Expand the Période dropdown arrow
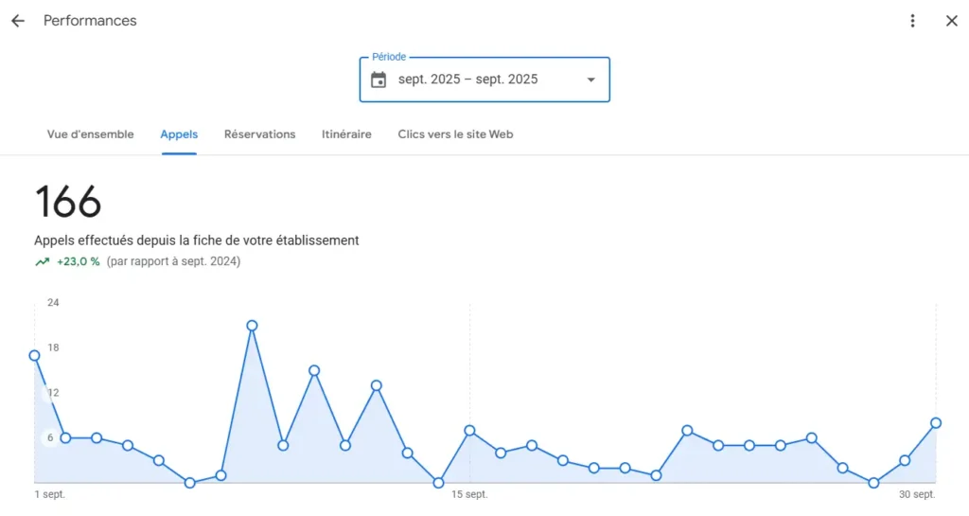The image size is (969, 516). point(591,80)
